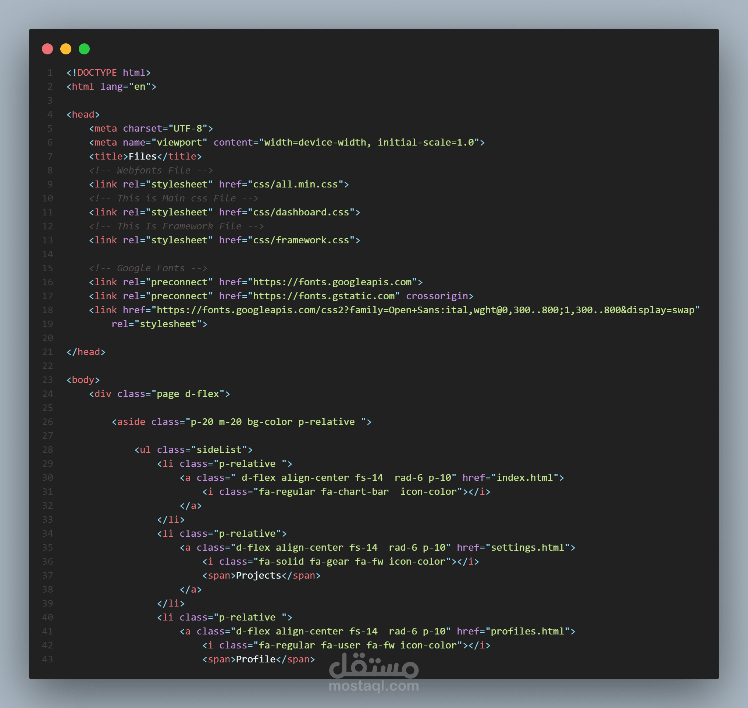Click the crossorigin attribute
Image resolution: width=748 pixels, height=708 pixels.
(x=437, y=296)
